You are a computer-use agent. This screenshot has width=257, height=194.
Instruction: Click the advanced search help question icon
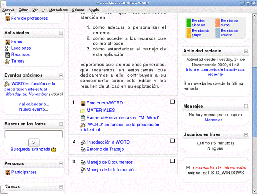click(x=54, y=150)
